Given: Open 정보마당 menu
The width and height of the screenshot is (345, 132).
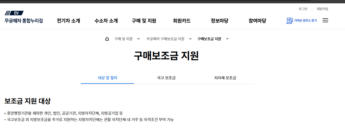Looking at the screenshot, I should click(219, 21).
